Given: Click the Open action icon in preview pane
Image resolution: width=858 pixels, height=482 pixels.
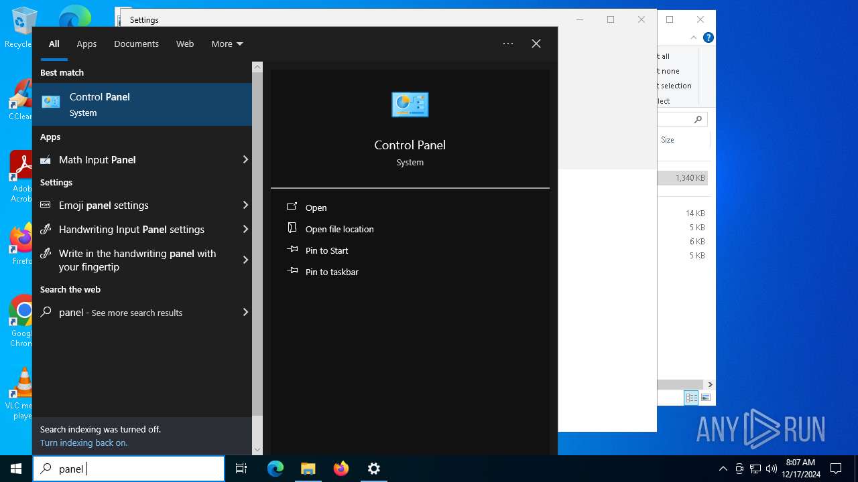Looking at the screenshot, I should tap(292, 207).
